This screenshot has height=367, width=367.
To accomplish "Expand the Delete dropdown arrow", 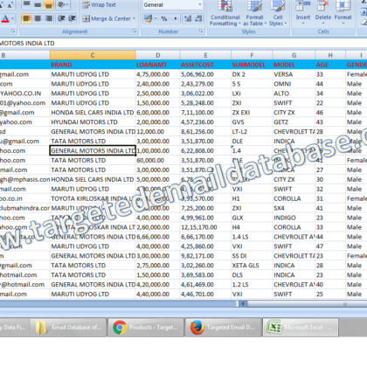I will pyautogui.click(x=323, y=24).
